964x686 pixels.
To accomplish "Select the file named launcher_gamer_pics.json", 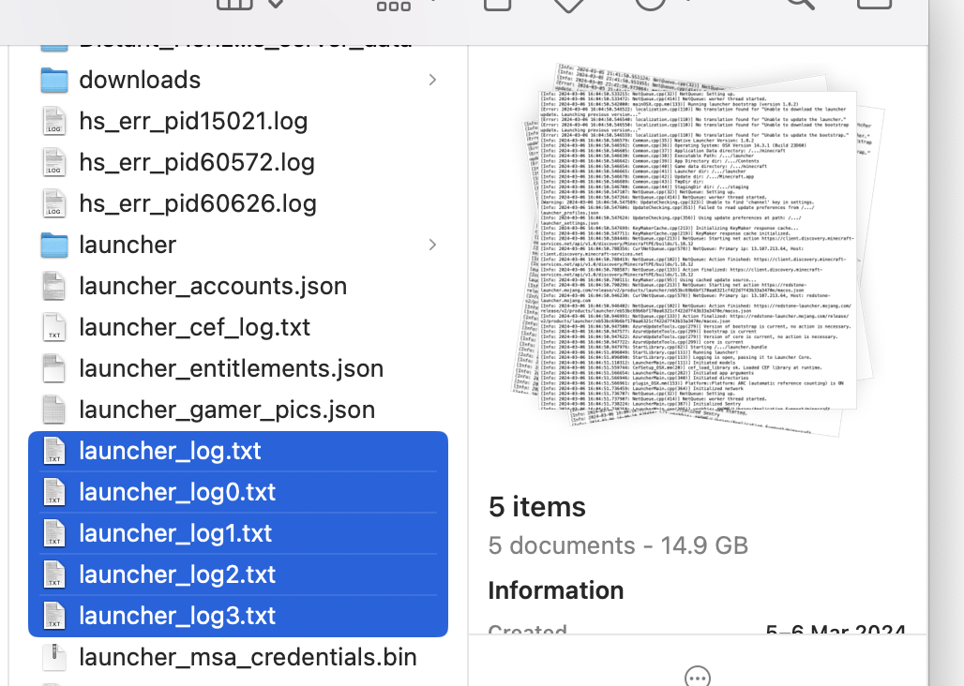I will point(227,409).
